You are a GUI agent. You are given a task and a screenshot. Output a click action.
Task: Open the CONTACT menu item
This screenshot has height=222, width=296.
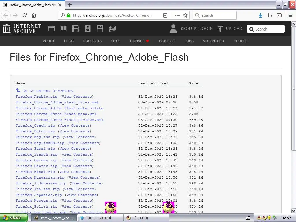pyautogui.click(x=167, y=41)
